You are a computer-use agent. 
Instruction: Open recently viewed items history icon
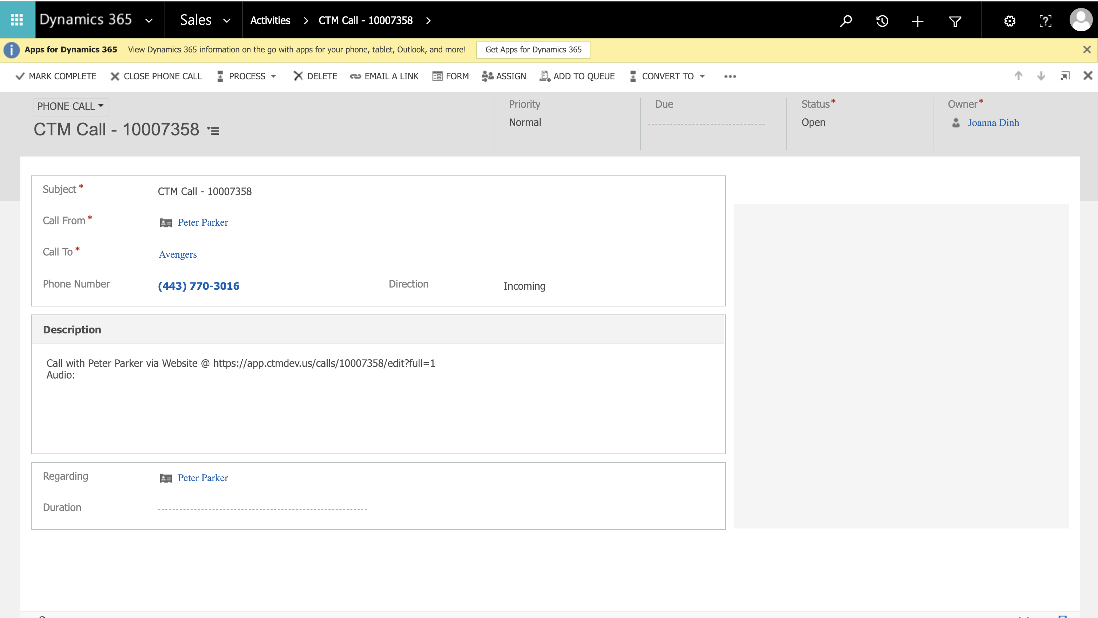882,20
